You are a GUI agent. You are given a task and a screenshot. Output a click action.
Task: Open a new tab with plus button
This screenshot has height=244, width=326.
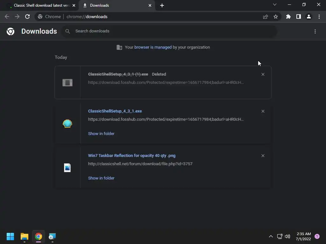click(162, 5)
